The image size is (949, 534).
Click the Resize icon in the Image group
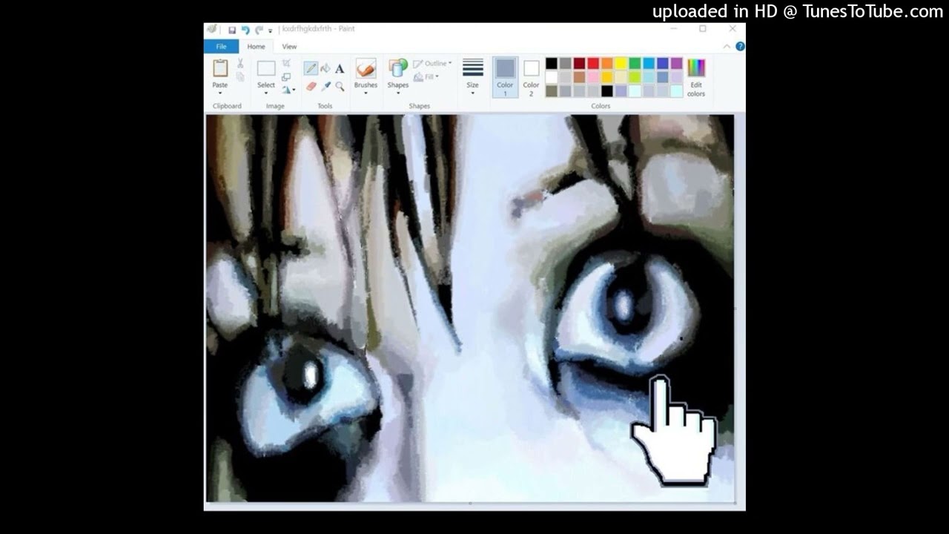click(x=286, y=76)
